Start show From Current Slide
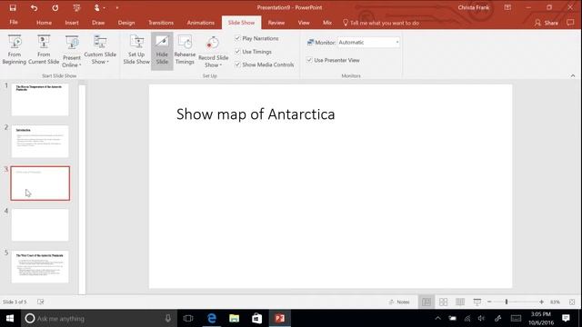Image resolution: width=582 pixels, height=327 pixels. click(x=44, y=51)
